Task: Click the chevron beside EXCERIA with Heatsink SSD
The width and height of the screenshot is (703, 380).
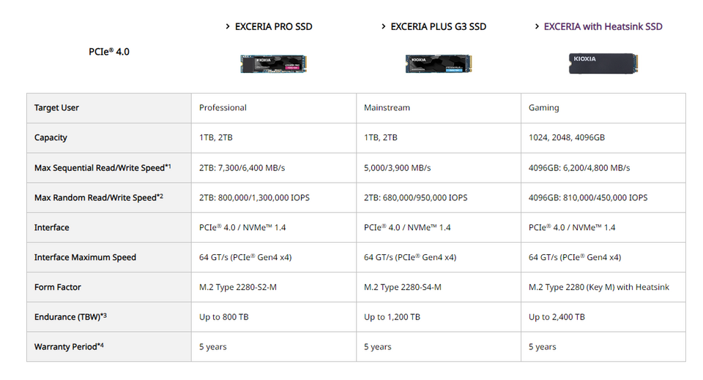Action: [x=537, y=27]
